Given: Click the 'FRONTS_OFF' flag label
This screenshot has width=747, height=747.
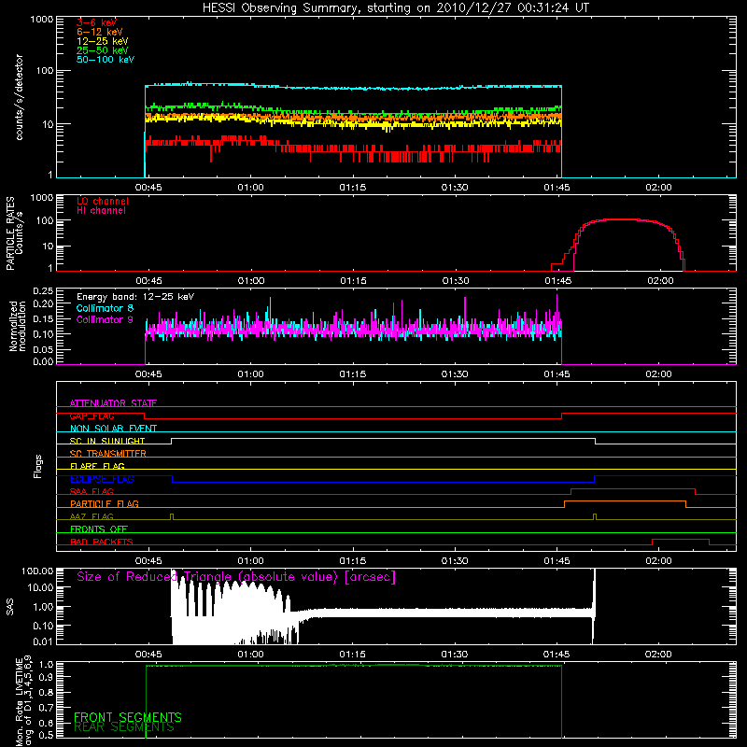Looking at the screenshot, I should click(x=99, y=529).
